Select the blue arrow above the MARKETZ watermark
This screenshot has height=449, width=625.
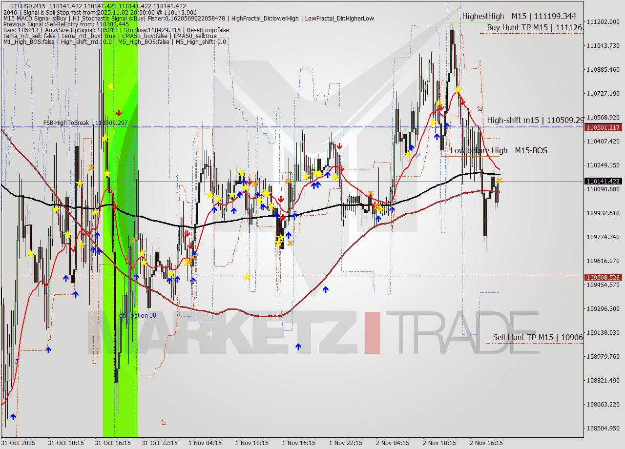click(298, 347)
